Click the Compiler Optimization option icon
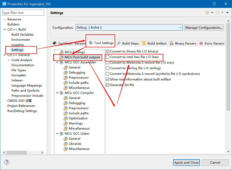 [65, 118]
